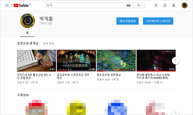Select the 홈 channel tab

point(27,33)
